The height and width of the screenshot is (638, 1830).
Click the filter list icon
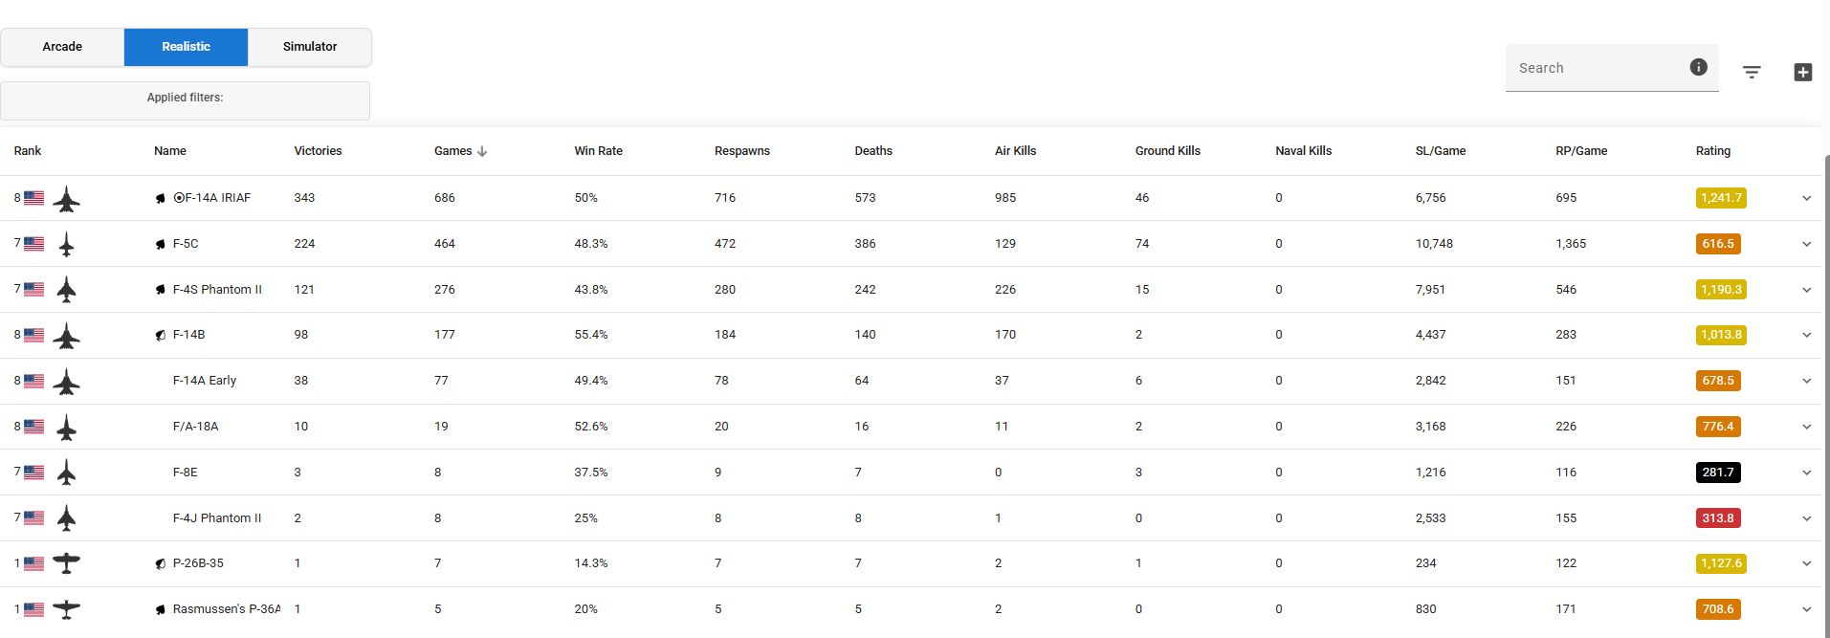[x=1752, y=72]
